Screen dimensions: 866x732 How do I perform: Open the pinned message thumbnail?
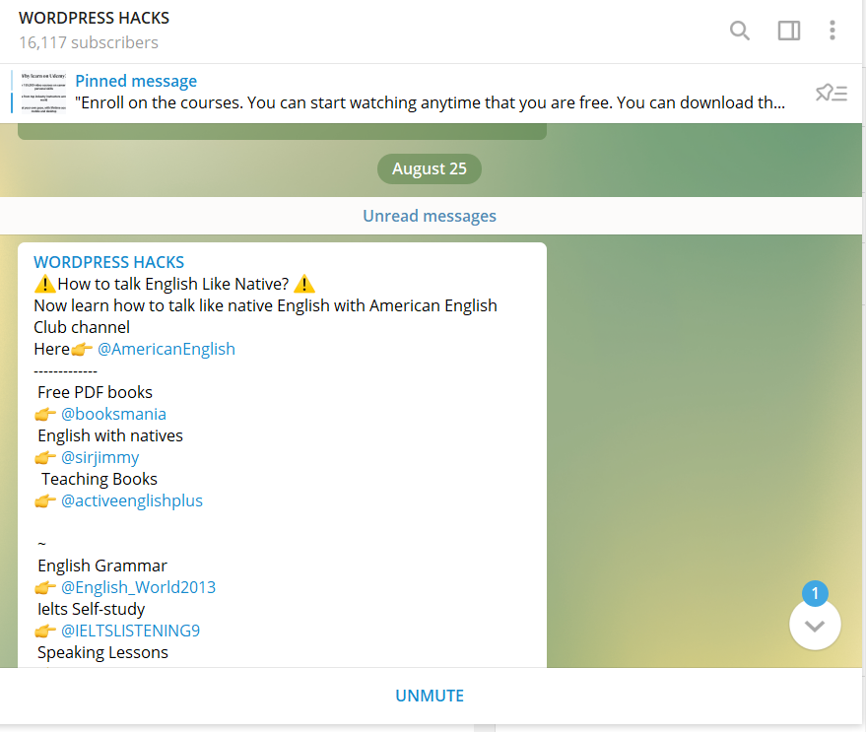coord(43,93)
